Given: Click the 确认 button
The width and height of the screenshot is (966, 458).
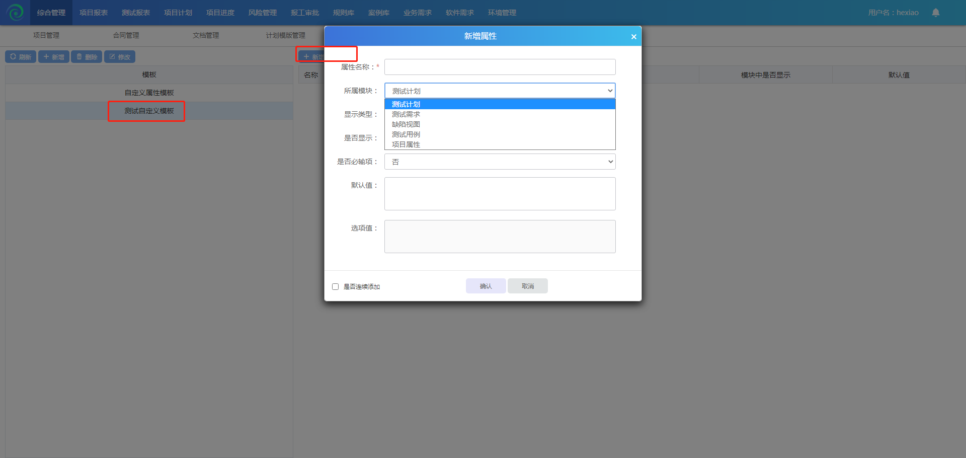Looking at the screenshot, I should point(486,286).
